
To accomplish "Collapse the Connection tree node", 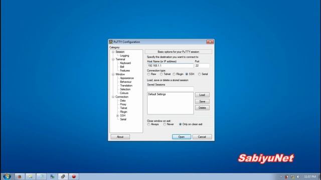I will [113, 96].
